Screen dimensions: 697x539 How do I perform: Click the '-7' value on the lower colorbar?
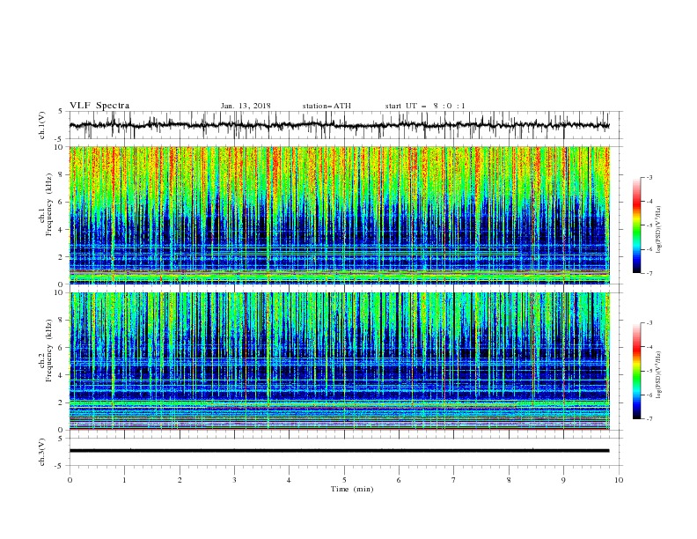(x=649, y=418)
